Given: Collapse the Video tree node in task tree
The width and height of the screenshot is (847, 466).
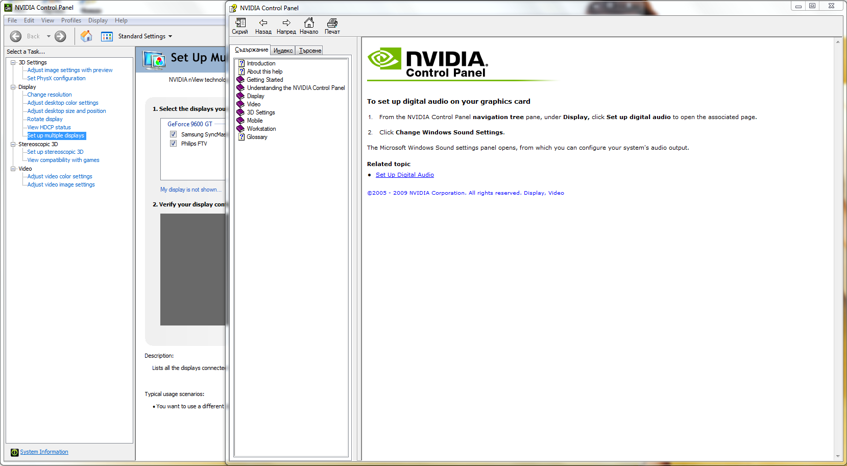Looking at the screenshot, I should (x=13, y=169).
